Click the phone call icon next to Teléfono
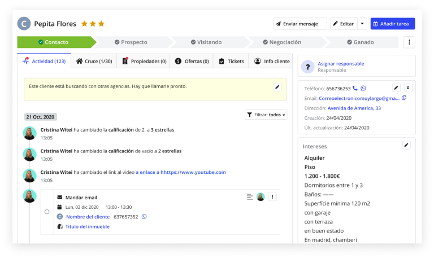 click(x=355, y=88)
